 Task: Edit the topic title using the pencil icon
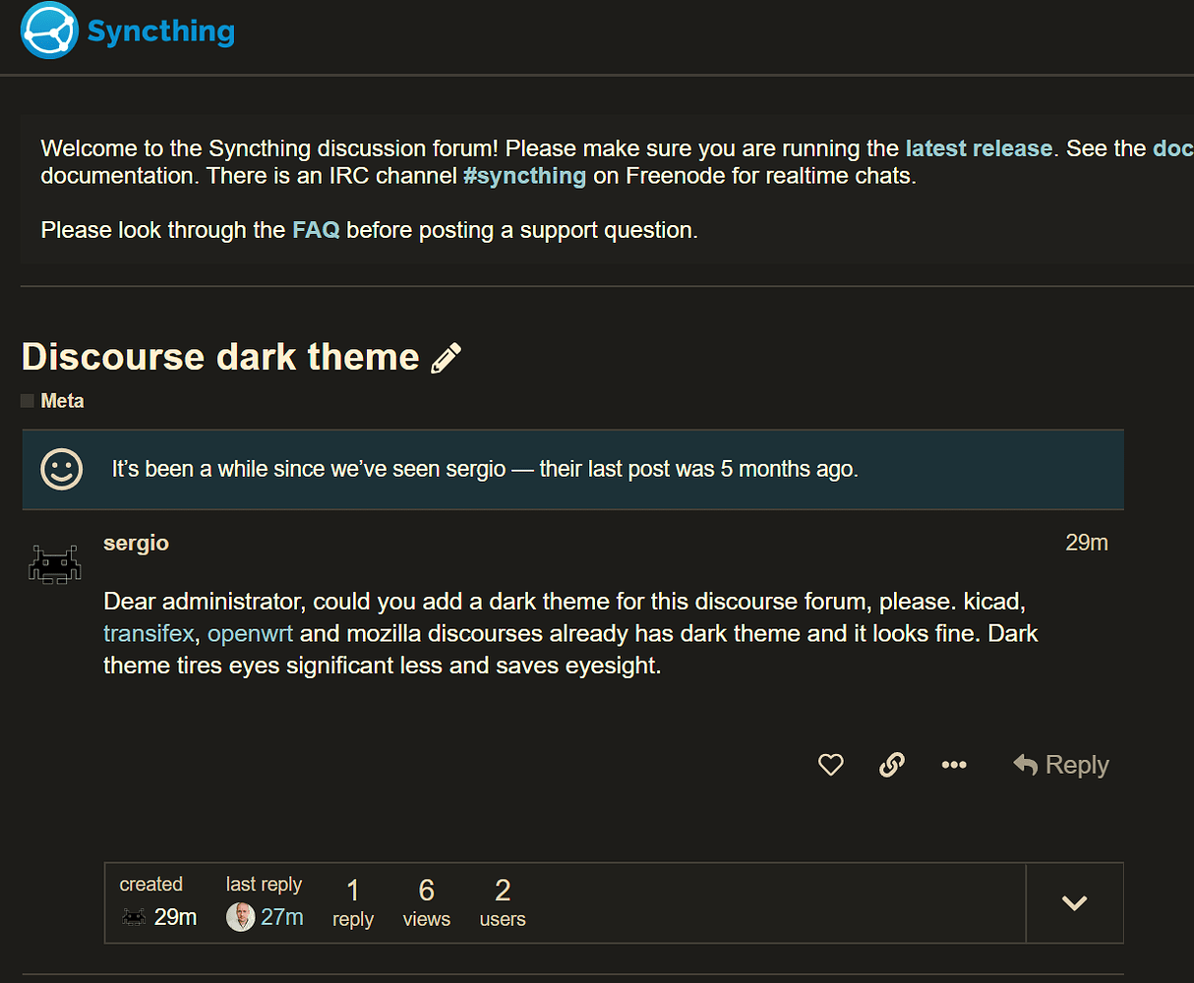point(448,357)
